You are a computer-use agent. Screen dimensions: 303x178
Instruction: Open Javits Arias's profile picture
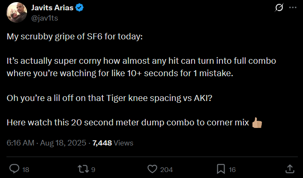[15, 12]
